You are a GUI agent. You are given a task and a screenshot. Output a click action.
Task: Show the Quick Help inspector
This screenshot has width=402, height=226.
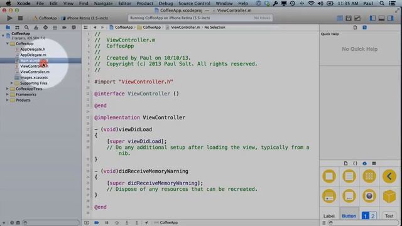pyautogui.click(x=364, y=28)
